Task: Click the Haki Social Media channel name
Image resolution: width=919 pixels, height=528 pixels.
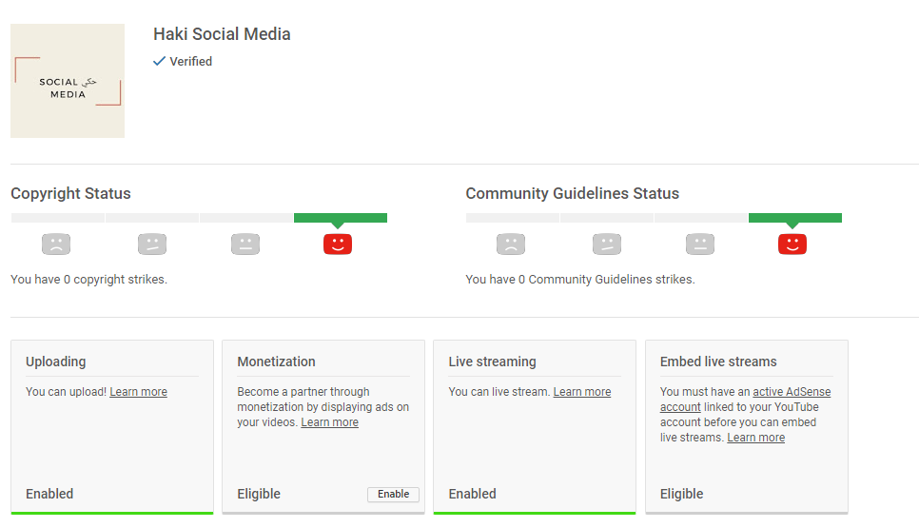Action: pyautogui.click(x=222, y=34)
